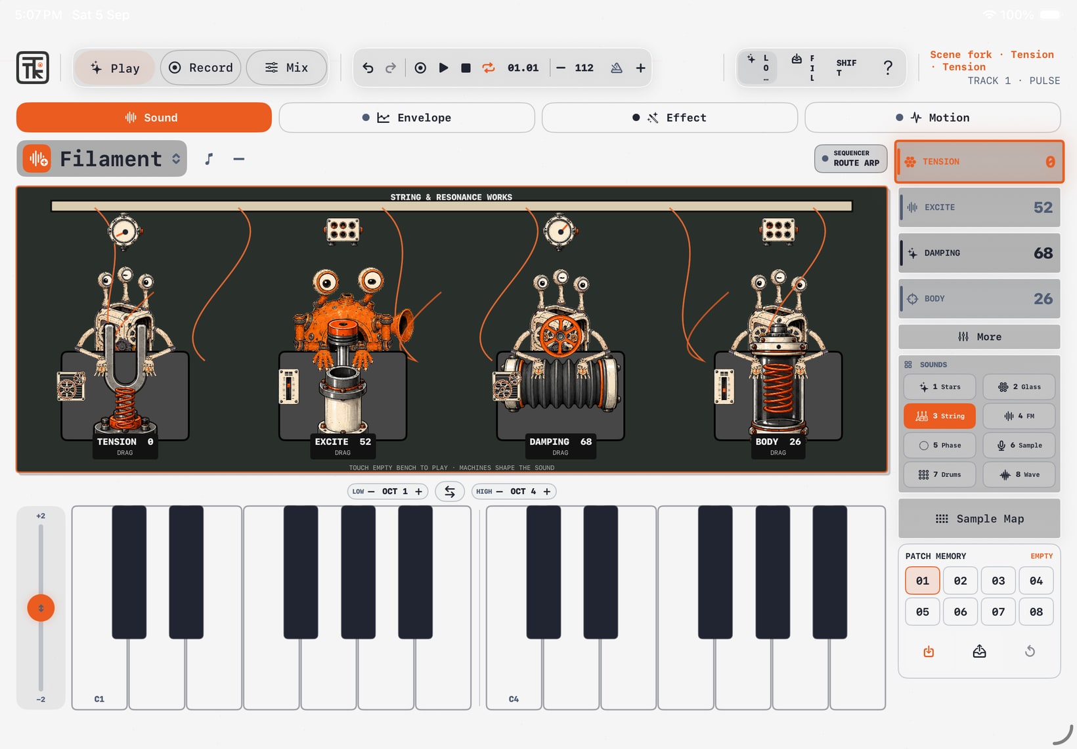Swap low and high octaves
1077x749 pixels.
450,491
